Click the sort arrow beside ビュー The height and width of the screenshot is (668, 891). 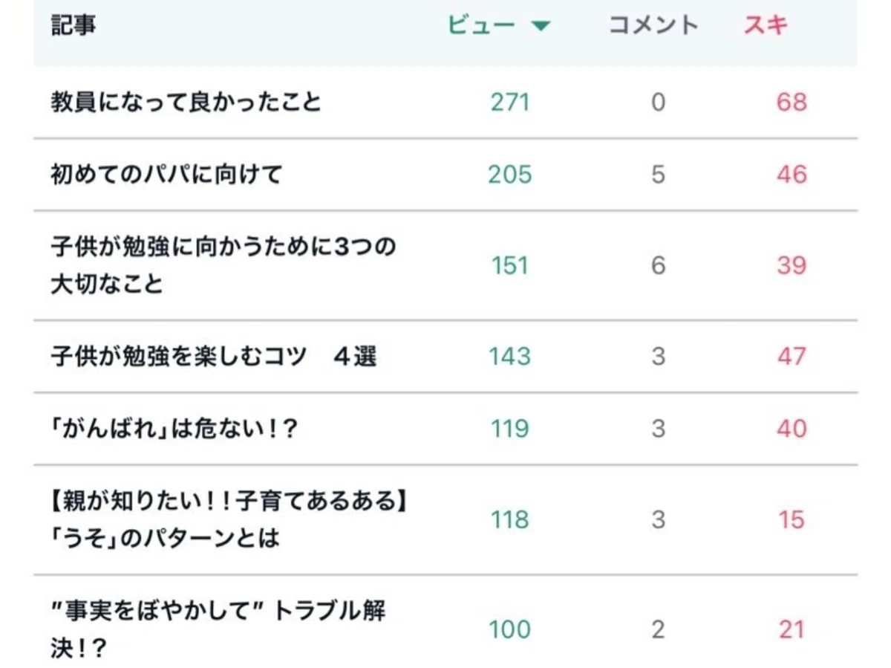coord(541,27)
